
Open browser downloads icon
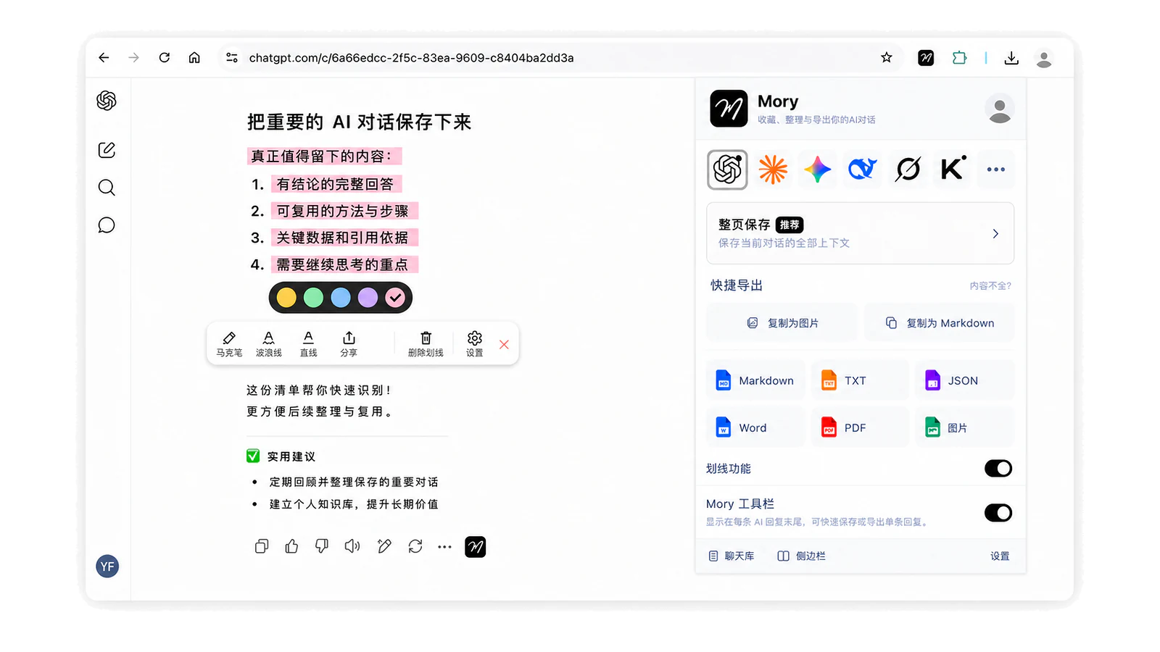(1011, 58)
